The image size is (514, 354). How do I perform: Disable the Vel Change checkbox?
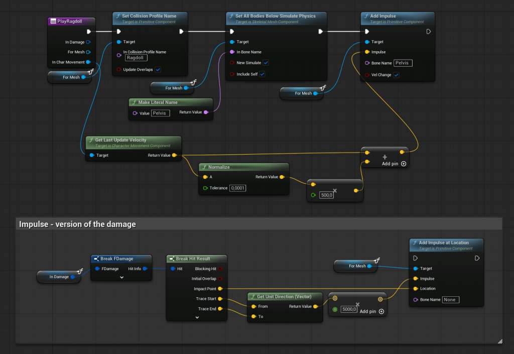(x=396, y=75)
